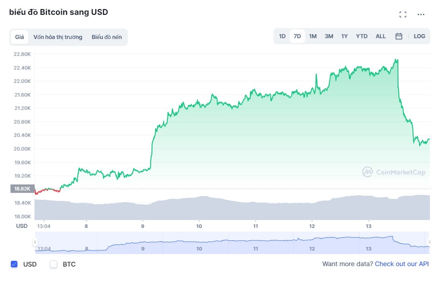The image size is (444, 281).
Task: Click the fullscreen expand icon
Action: pyautogui.click(x=403, y=14)
